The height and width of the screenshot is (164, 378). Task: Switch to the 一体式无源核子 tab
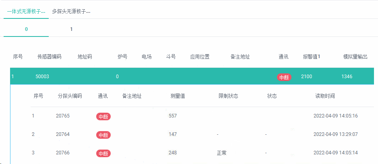point(26,12)
